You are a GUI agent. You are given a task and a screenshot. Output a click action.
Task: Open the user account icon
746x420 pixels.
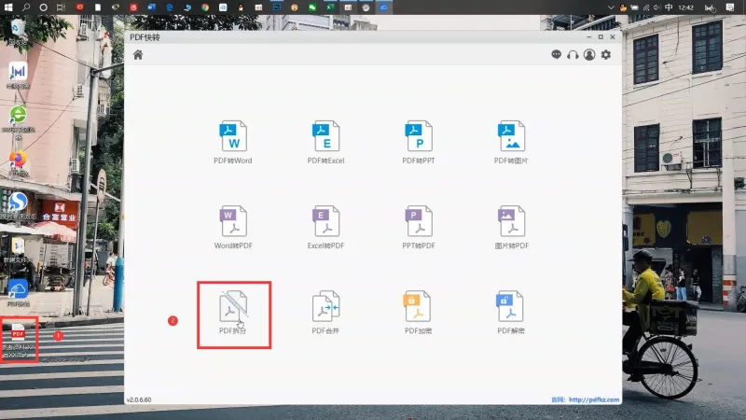[589, 55]
